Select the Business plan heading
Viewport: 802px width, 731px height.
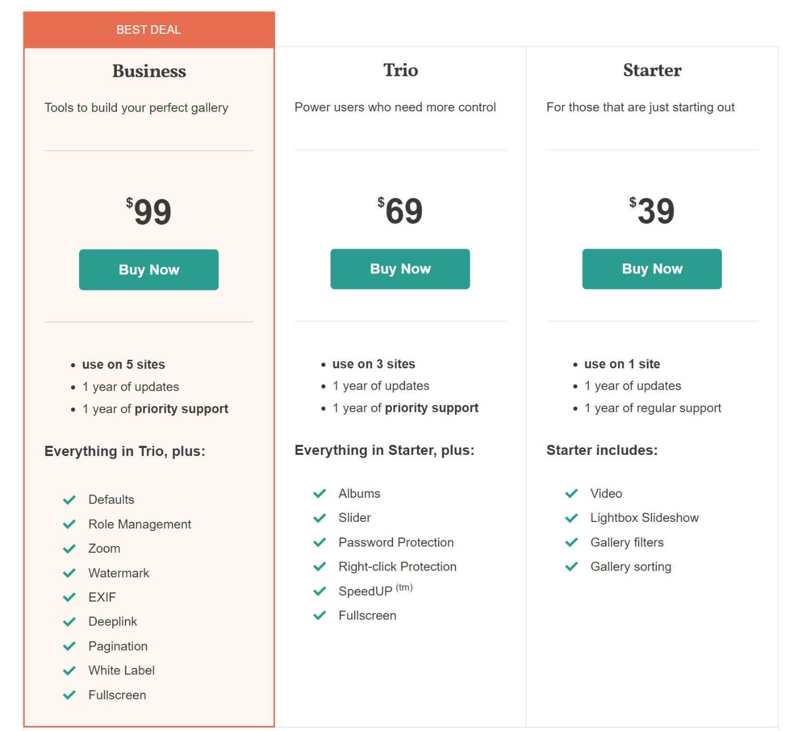click(x=149, y=71)
